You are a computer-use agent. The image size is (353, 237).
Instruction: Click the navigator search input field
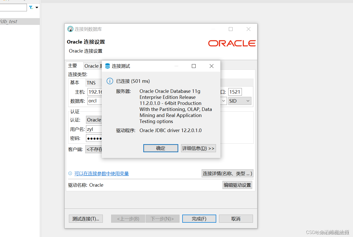[x=13, y=8]
